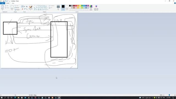Viewport: 176px width, 99px height.
Task: Choose the Line shape
Action: 35,6
